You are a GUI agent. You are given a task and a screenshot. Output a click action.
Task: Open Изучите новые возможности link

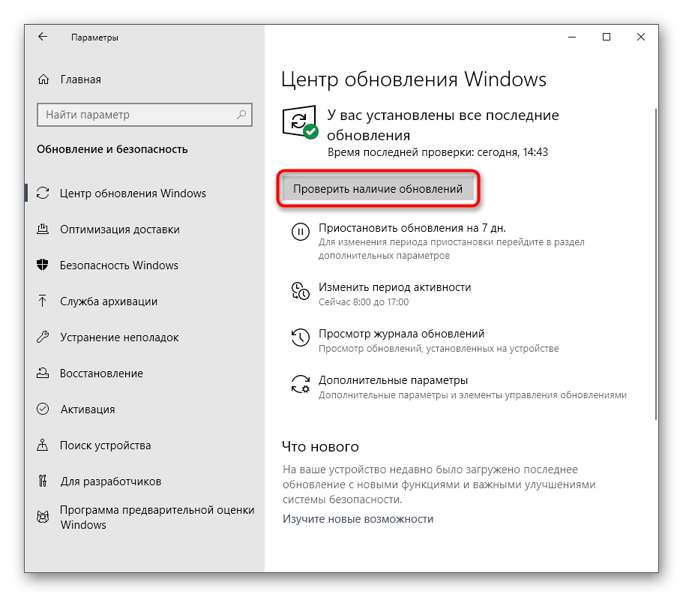click(358, 519)
